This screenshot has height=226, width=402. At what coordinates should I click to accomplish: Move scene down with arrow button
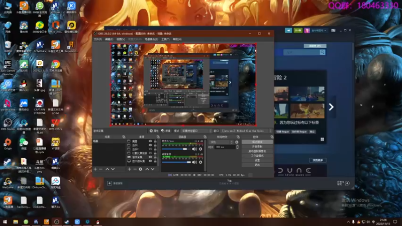(113, 169)
